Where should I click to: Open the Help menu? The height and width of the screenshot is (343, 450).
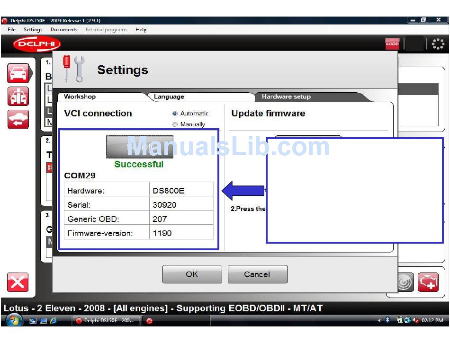[x=141, y=29]
